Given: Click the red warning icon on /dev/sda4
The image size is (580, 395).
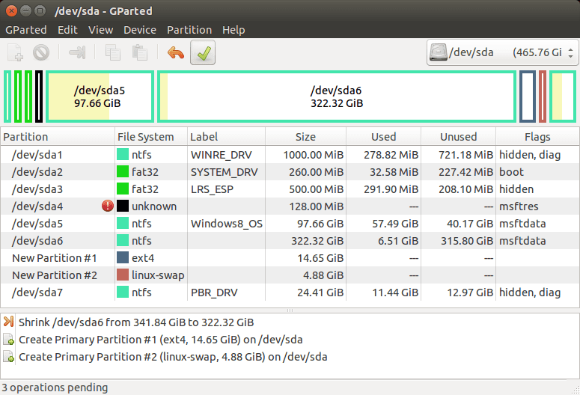Looking at the screenshot, I should (x=108, y=206).
